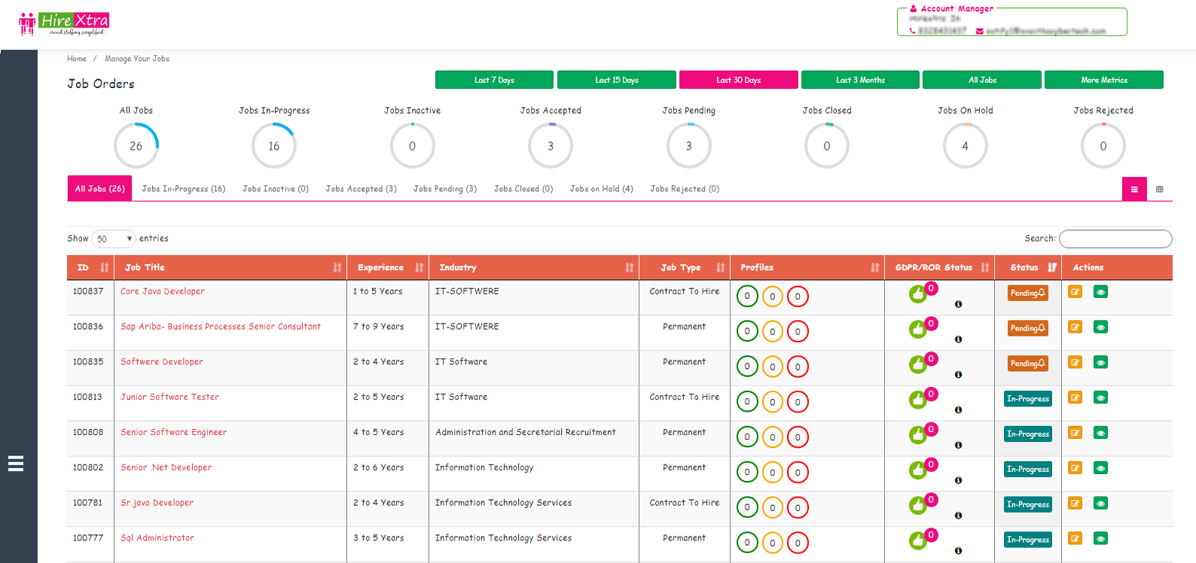
Task: Click GDPR info icon for job 100836
Action: pyautogui.click(x=958, y=339)
